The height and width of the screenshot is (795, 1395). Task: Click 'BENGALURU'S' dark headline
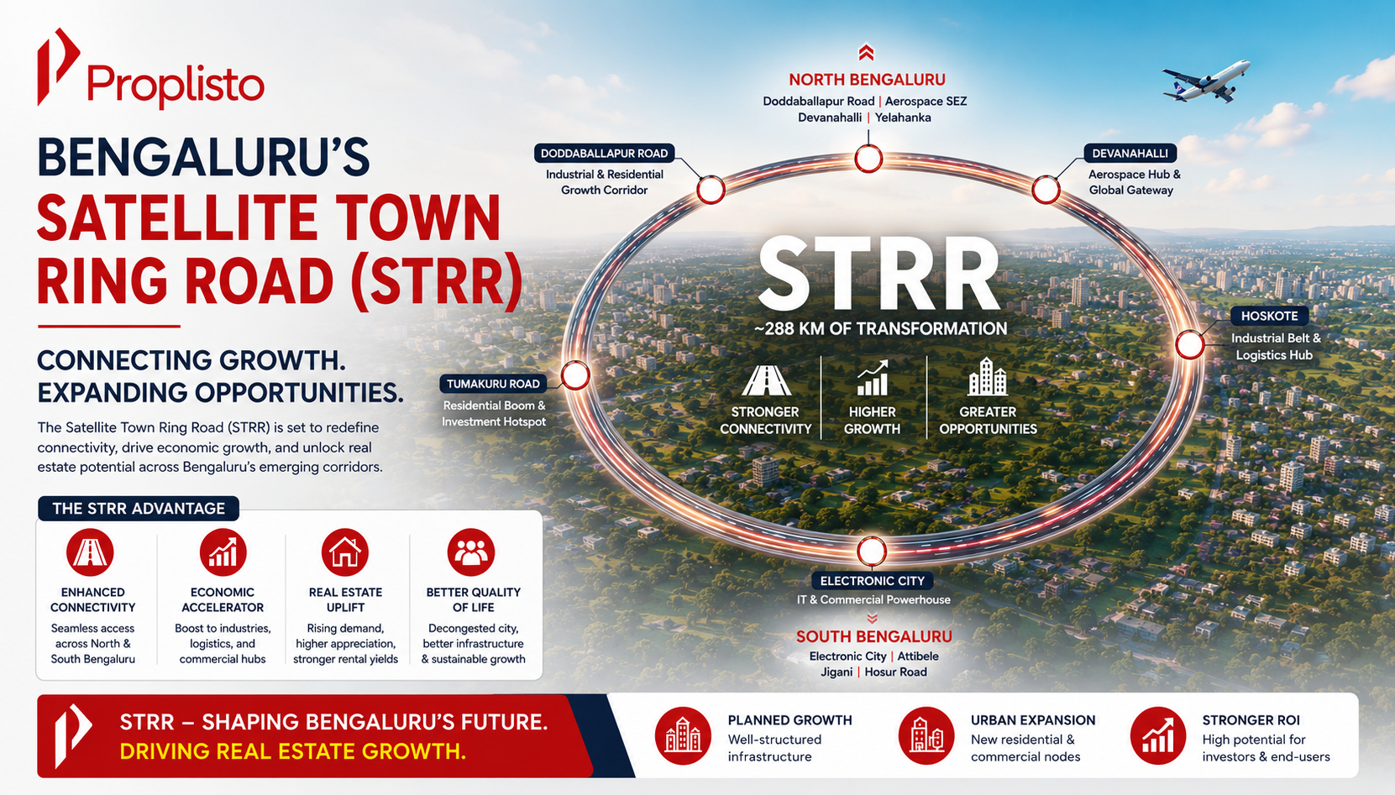click(203, 158)
